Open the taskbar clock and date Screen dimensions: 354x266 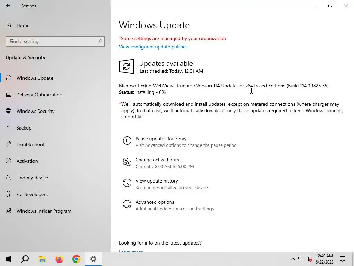coord(324,259)
